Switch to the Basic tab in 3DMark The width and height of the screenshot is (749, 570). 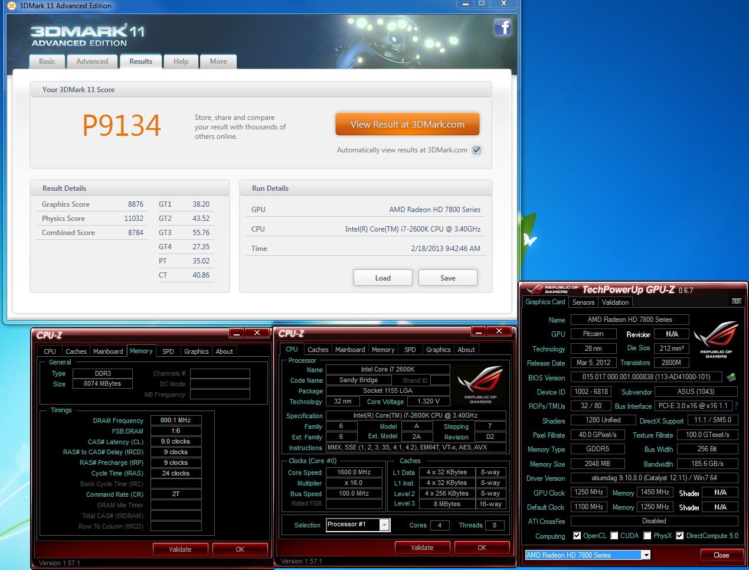47,61
